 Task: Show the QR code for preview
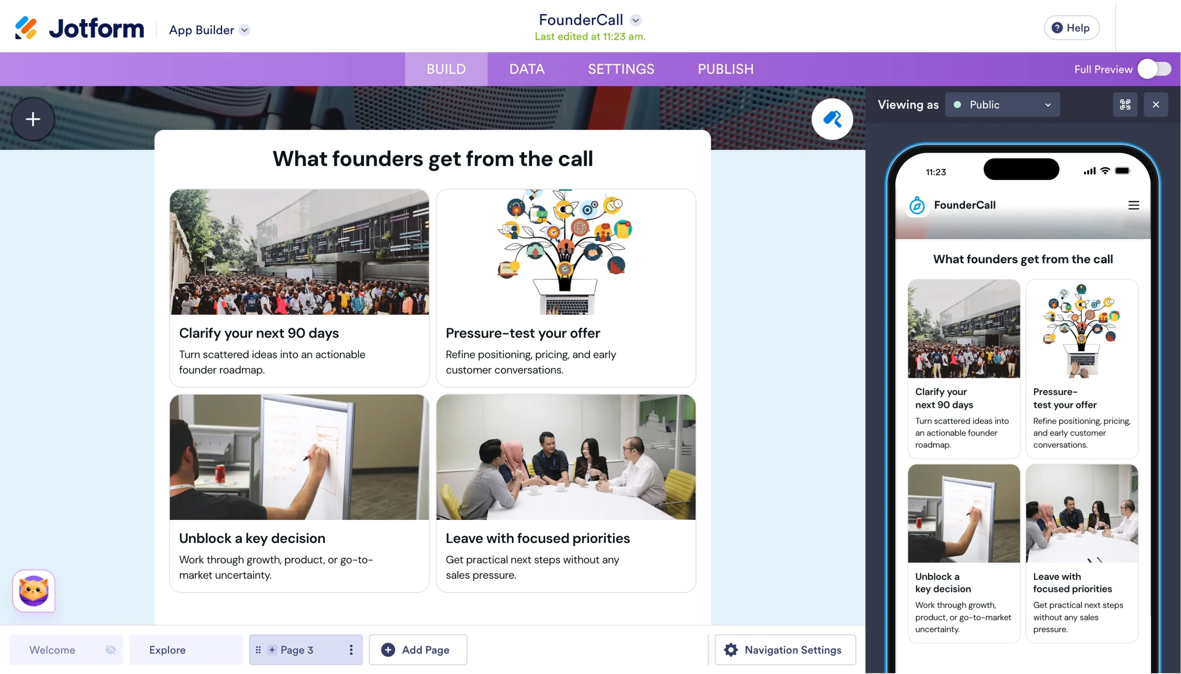1125,105
